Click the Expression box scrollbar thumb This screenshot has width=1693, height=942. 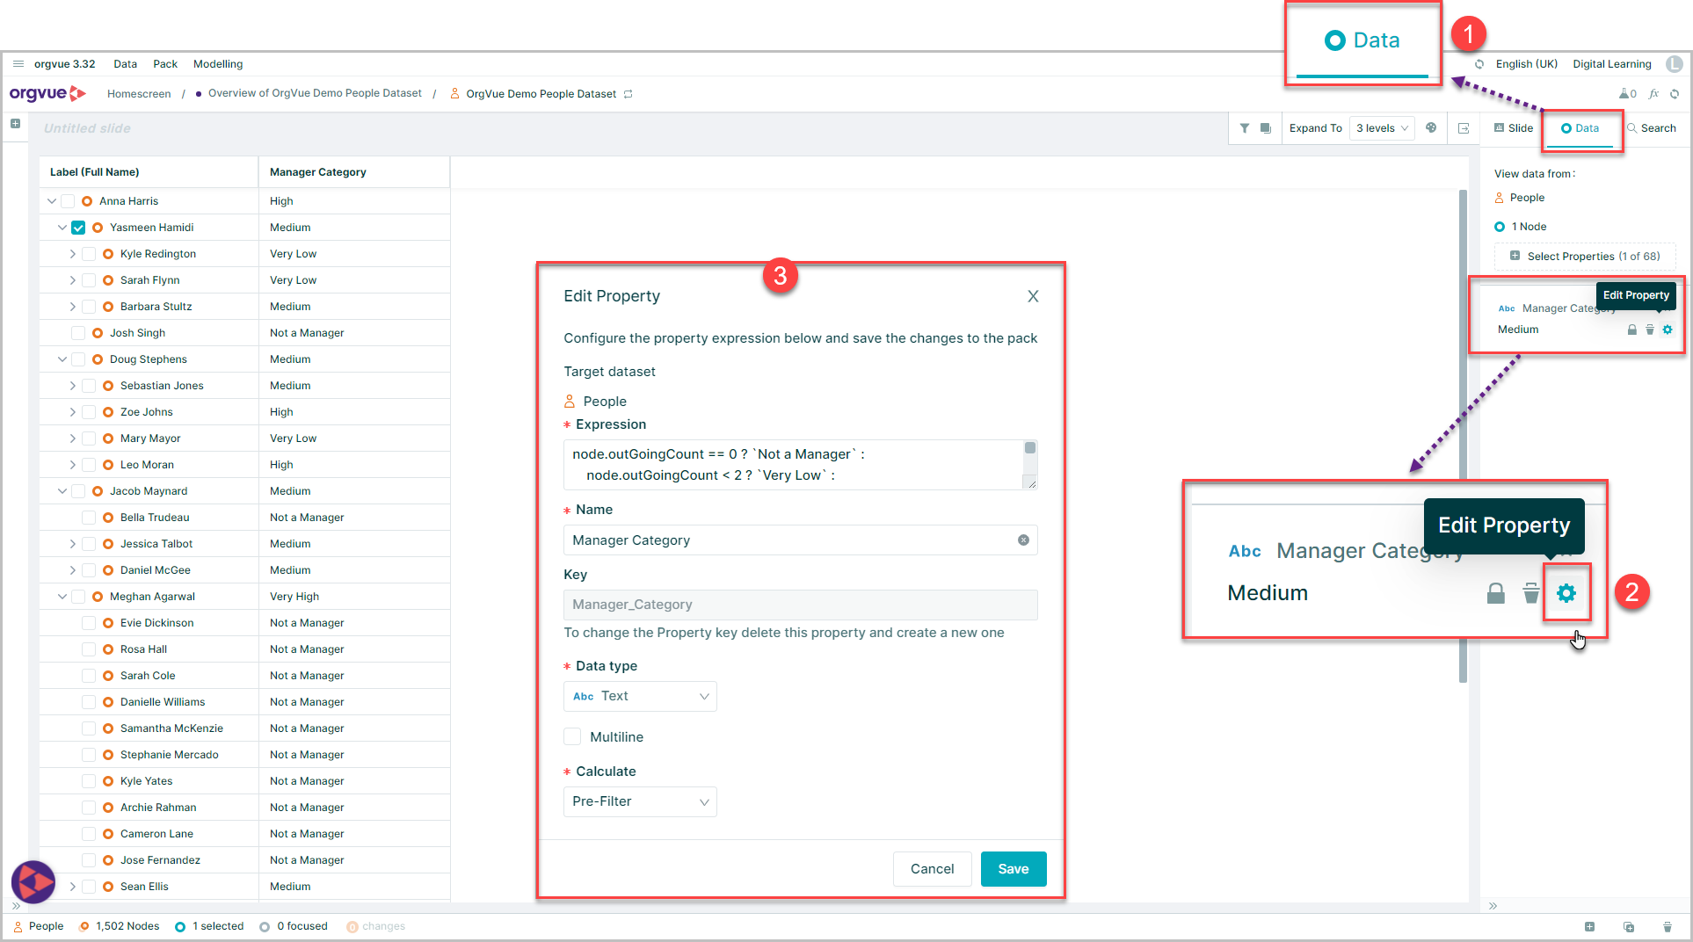click(1030, 448)
